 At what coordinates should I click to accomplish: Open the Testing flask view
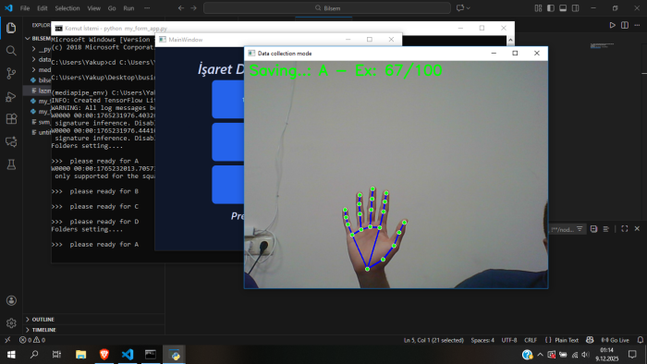[11, 164]
